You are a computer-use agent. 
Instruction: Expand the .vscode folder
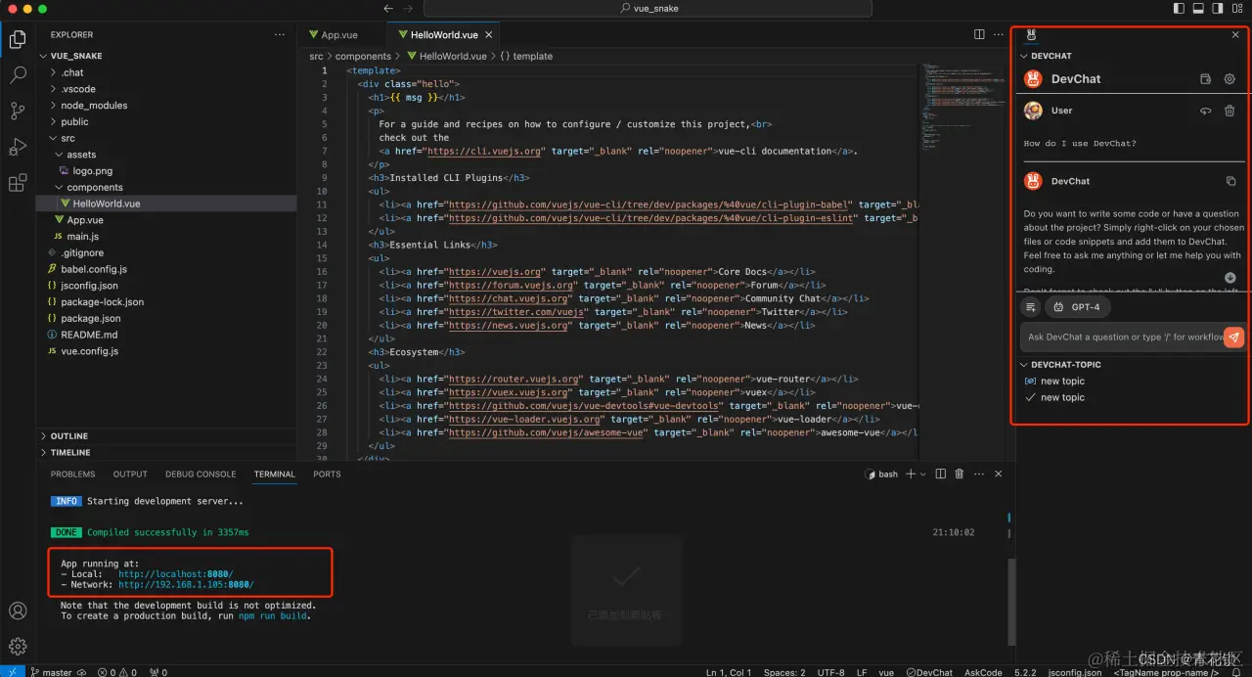pyautogui.click(x=166, y=89)
